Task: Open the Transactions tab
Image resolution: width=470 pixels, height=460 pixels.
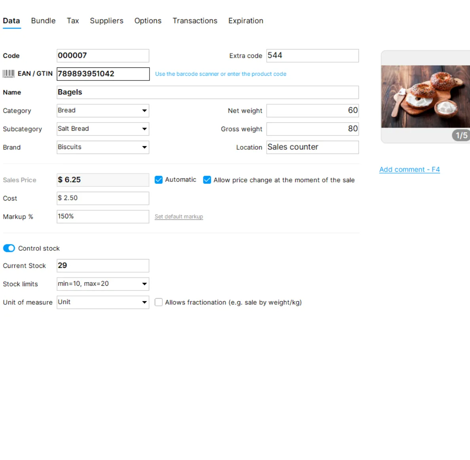Action: tap(195, 21)
